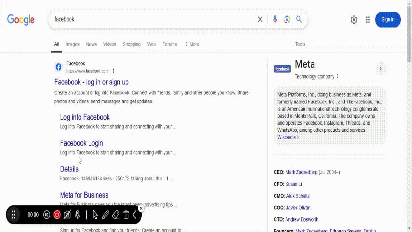This screenshot has height=232, width=412.
Task: Click the Google logo
Action: [x=21, y=20]
